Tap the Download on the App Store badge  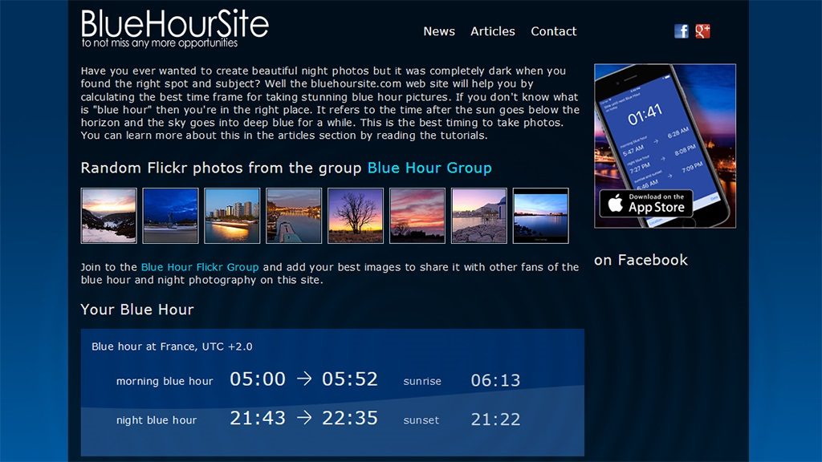pos(646,203)
